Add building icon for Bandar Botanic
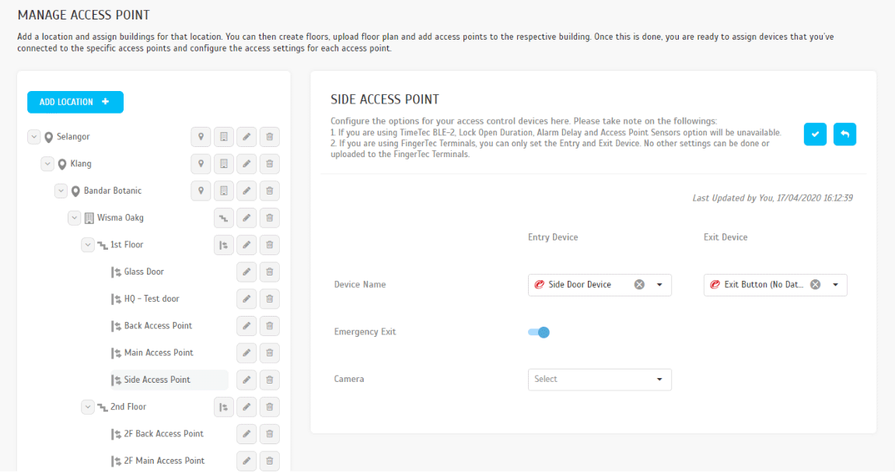Viewport: 895px width, 473px height. click(224, 191)
